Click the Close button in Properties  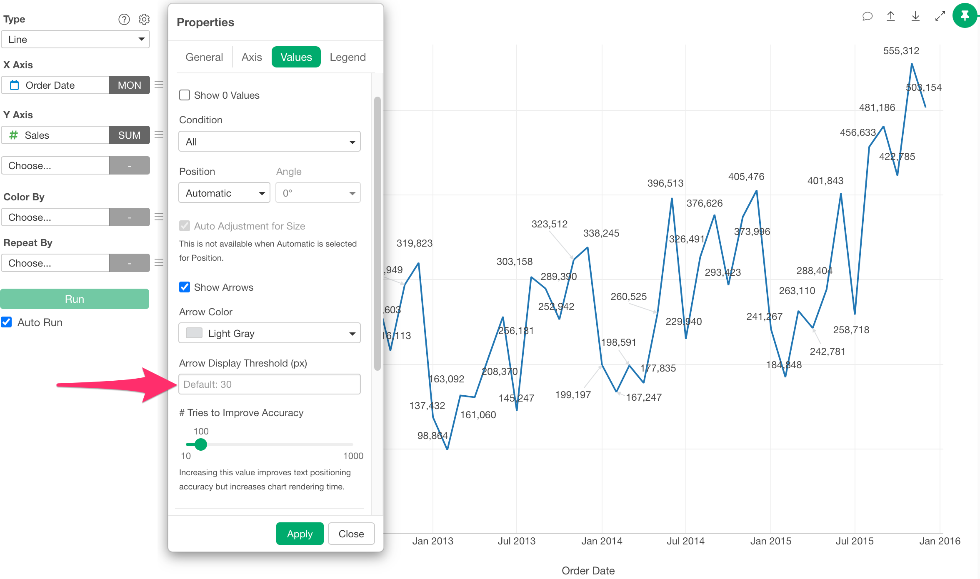(351, 534)
